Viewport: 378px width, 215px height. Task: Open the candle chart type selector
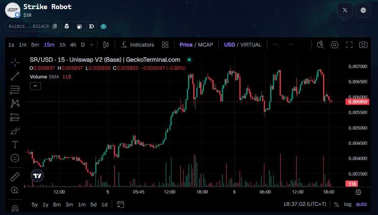(x=106, y=45)
